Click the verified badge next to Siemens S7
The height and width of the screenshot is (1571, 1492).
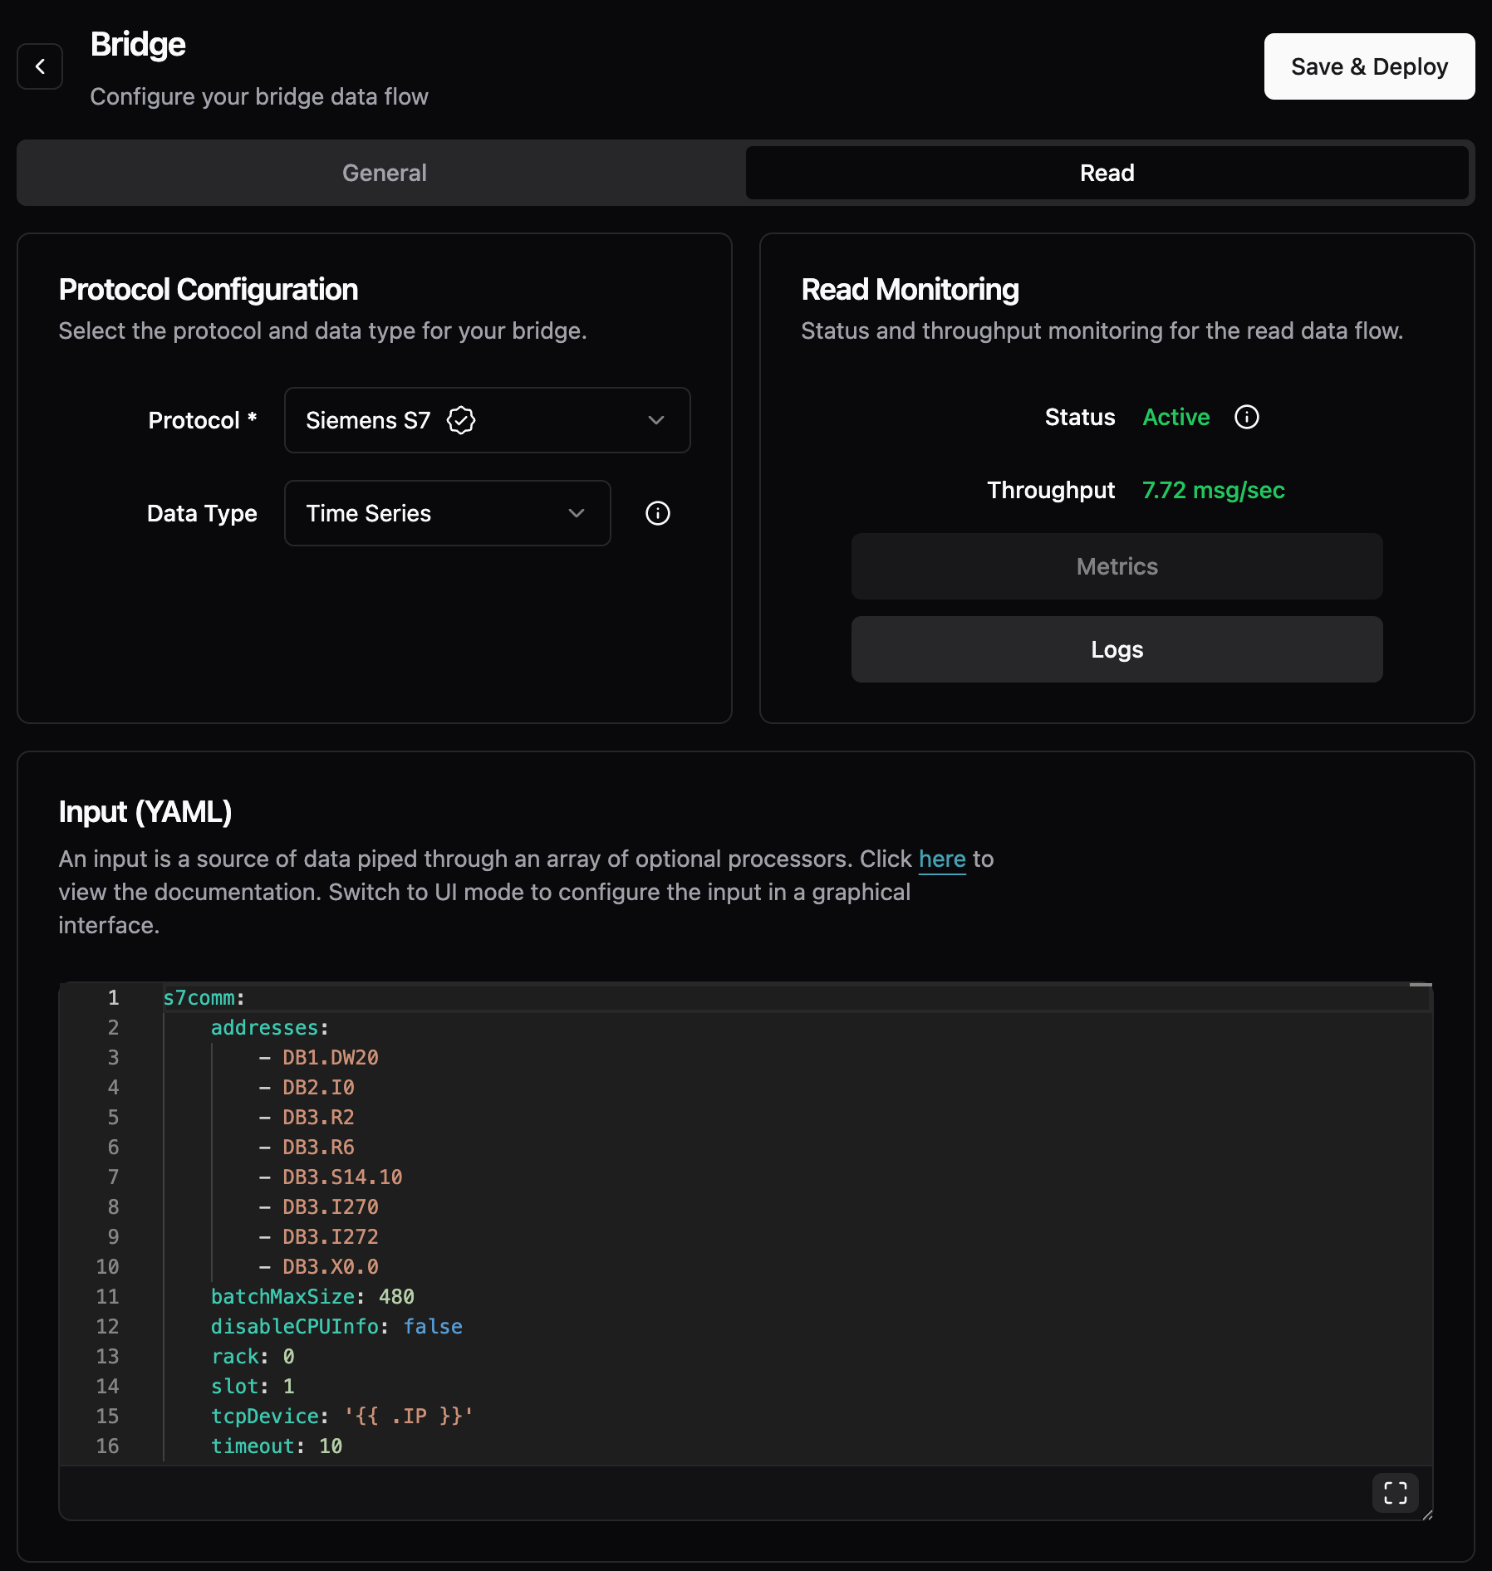point(461,420)
